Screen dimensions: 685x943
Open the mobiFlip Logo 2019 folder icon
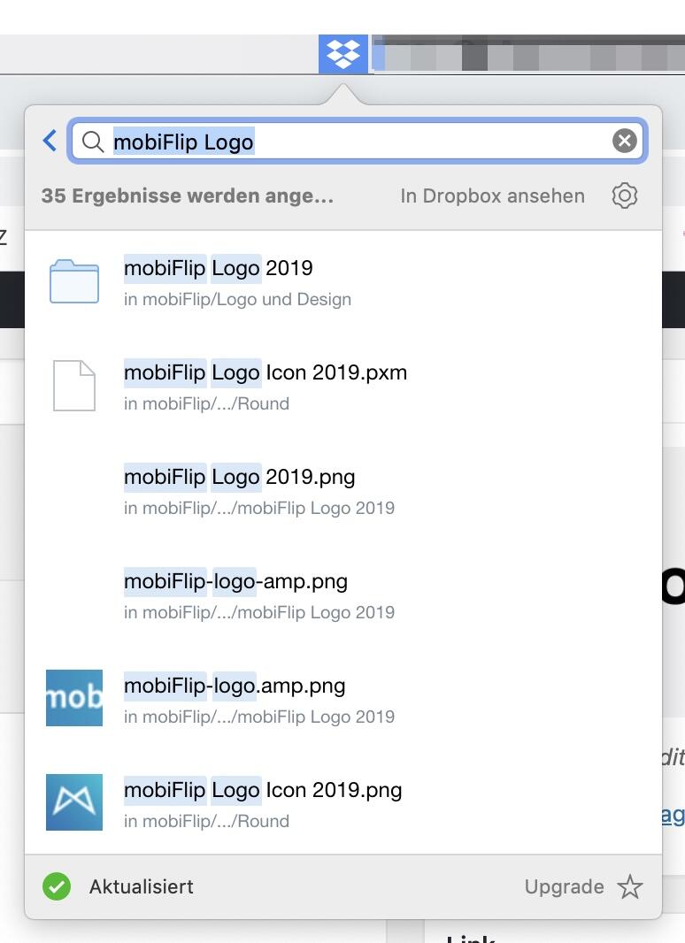pyautogui.click(x=74, y=282)
